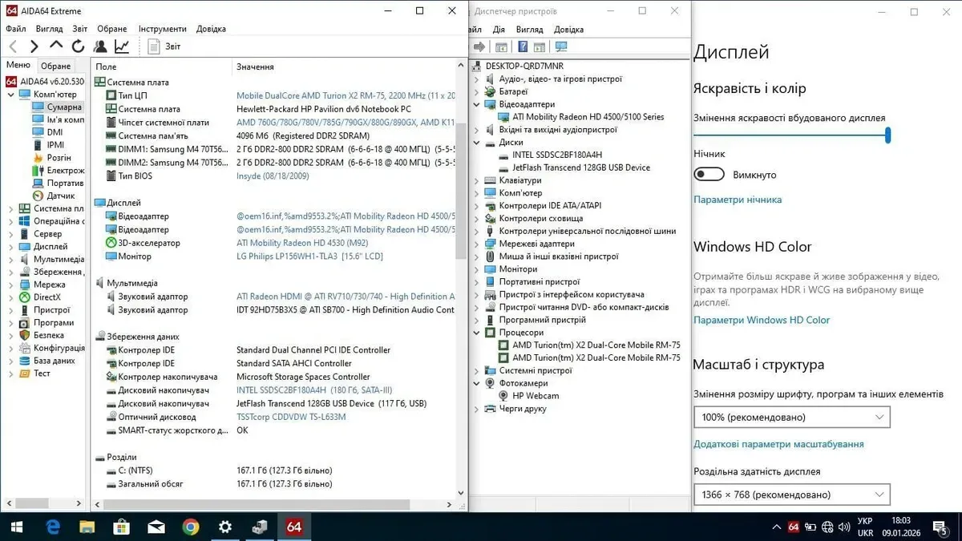Image resolution: width=962 pixels, height=541 pixels.
Task: Click the Звіт report toolbar button
Action: coord(164,46)
